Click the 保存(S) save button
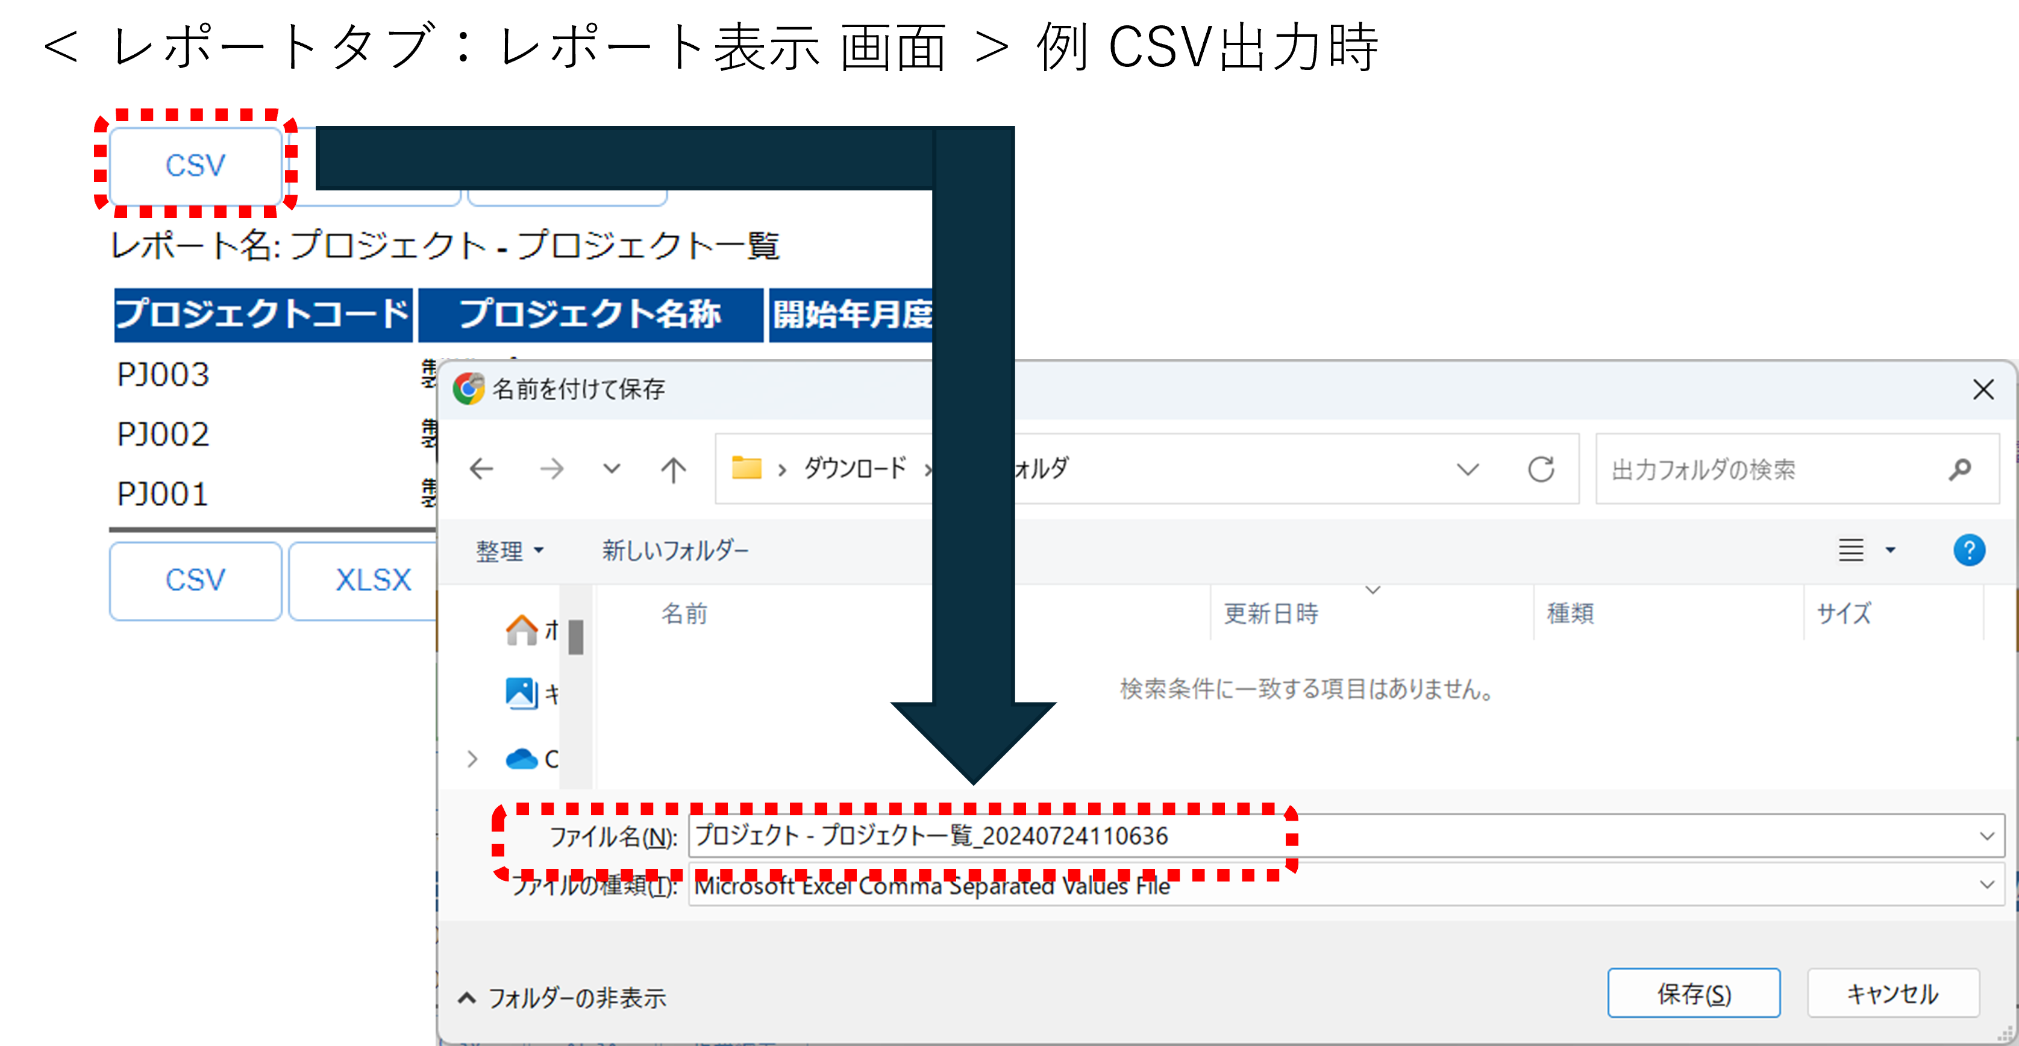 coord(1694,994)
